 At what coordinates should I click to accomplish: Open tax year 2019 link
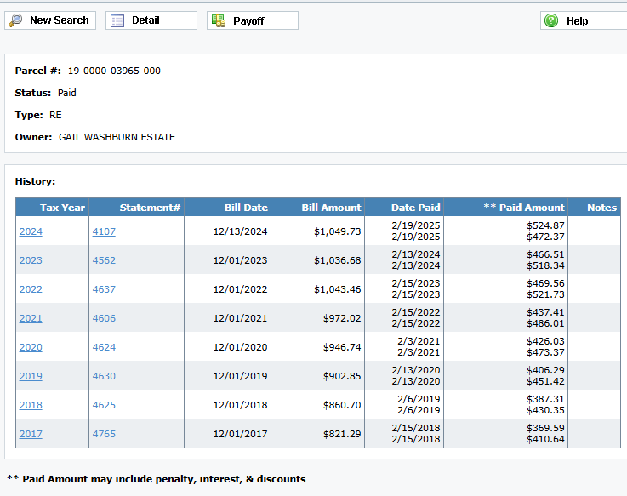[x=31, y=376]
